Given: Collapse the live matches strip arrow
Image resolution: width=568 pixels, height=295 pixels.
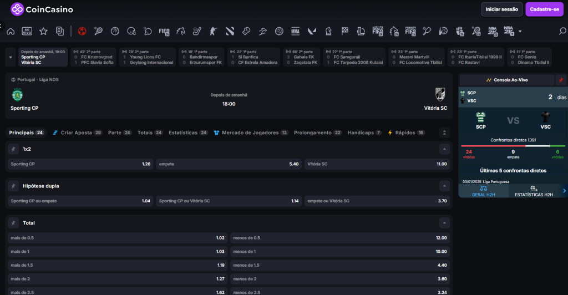Looking at the screenshot, I should [x=11, y=57].
